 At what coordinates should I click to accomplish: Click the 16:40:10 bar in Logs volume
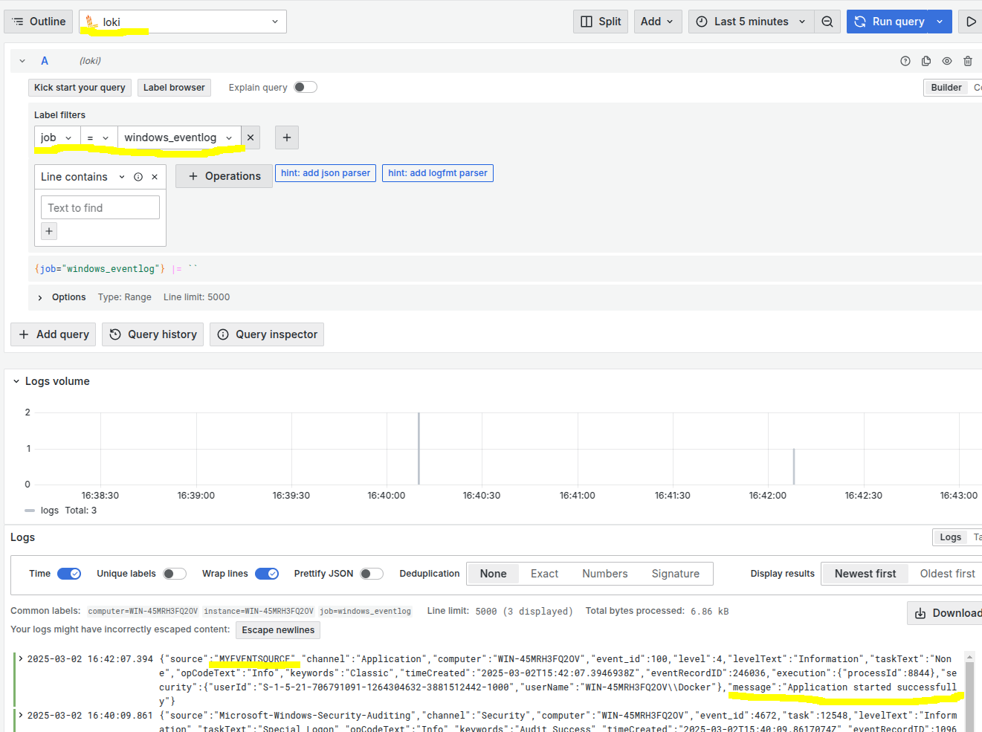419,449
